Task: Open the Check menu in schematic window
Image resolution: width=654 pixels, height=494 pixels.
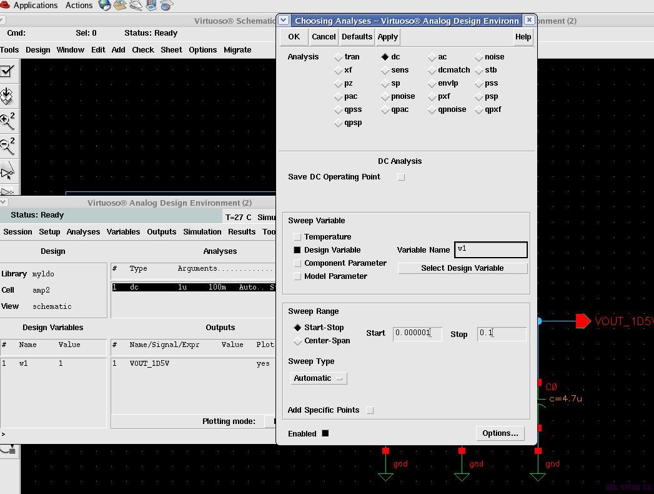Action: [x=142, y=49]
